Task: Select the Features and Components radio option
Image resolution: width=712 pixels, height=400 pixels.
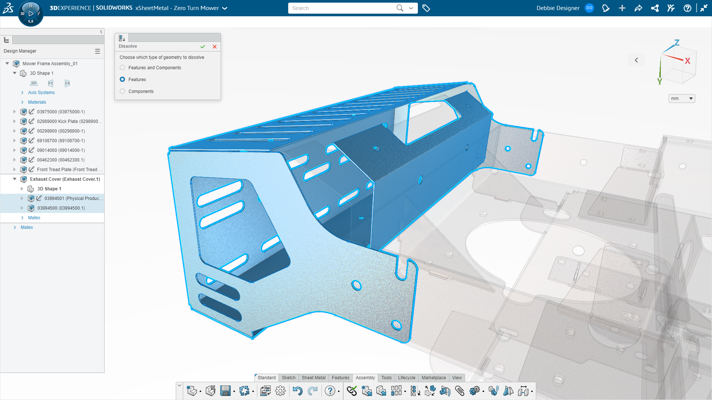Action: (x=122, y=67)
